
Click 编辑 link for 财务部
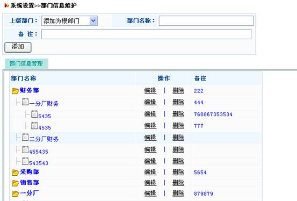[150, 91]
